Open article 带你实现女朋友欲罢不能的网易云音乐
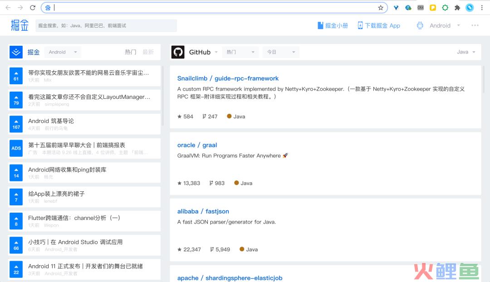The height and width of the screenshot is (282, 490). coord(88,73)
